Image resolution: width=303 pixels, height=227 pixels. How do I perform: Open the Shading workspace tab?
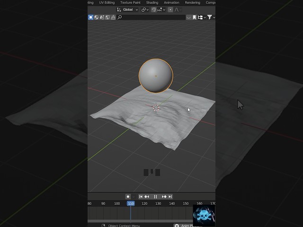(152, 2)
